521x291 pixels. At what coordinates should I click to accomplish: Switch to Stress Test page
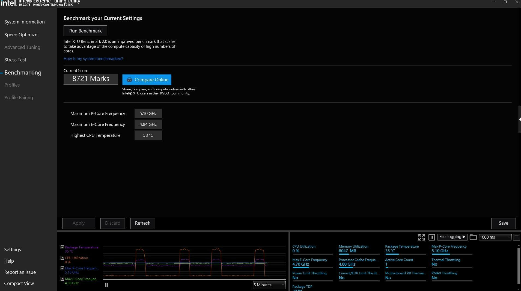point(15,60)
